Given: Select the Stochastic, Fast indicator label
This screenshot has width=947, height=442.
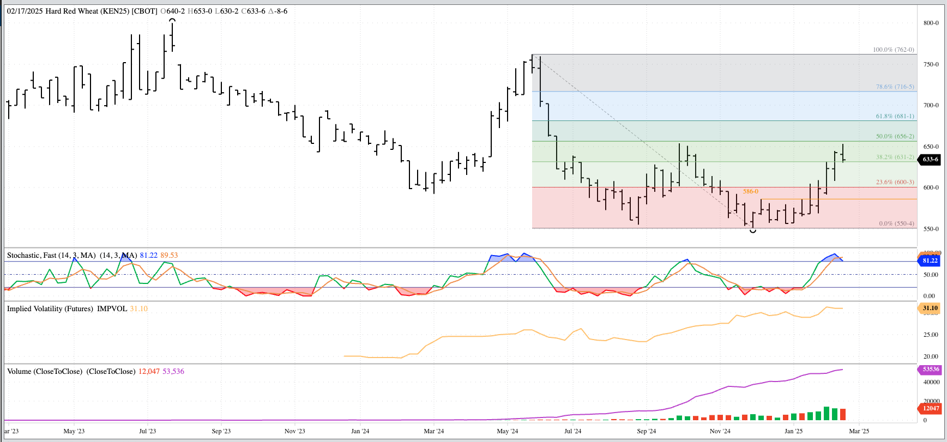Looking at the screenshot, I should 51,255.
